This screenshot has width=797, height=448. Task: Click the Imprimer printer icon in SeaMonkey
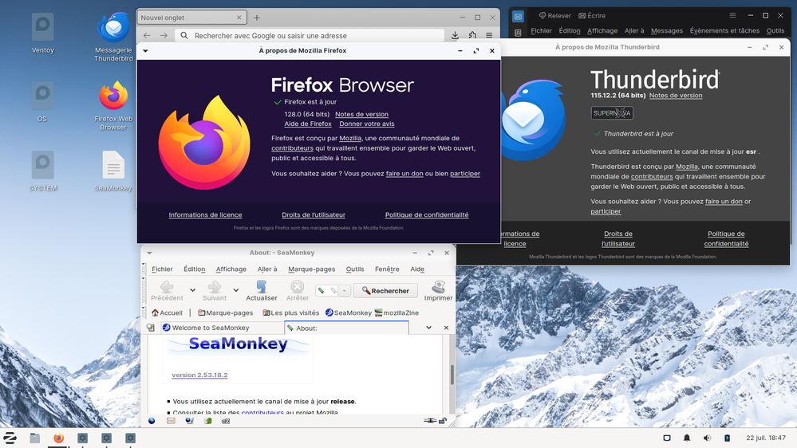tap(438, 287)
